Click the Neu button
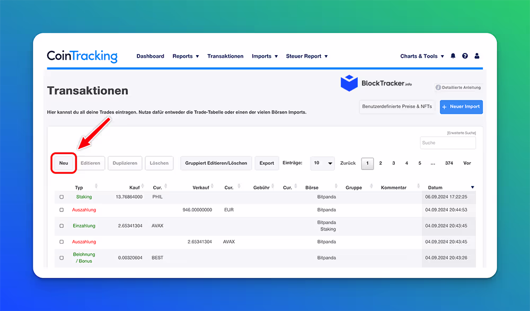This screenshot has height=311, width=530. 64,163
